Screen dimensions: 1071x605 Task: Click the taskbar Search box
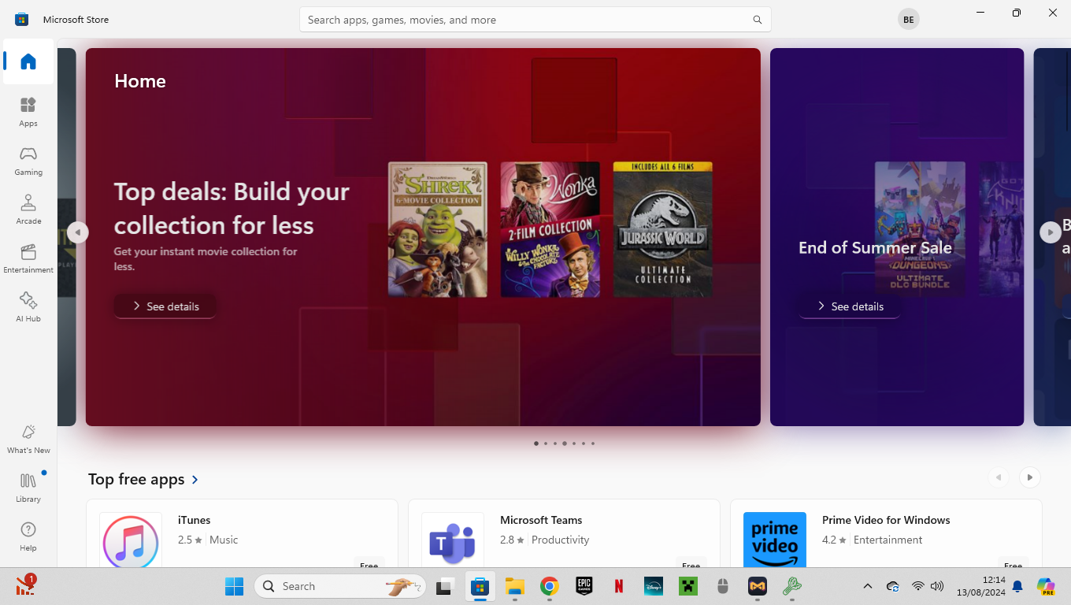point(340,586)
